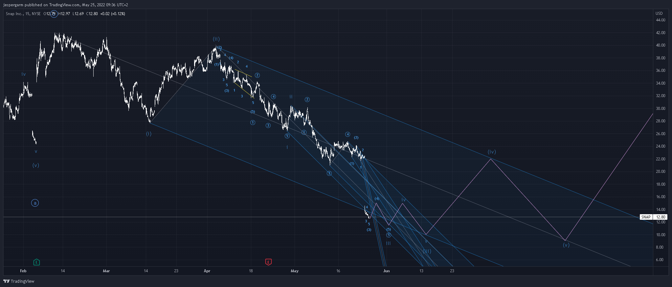
Task: Click the USD currency label above price axis
Action: [x=659, y=13]
